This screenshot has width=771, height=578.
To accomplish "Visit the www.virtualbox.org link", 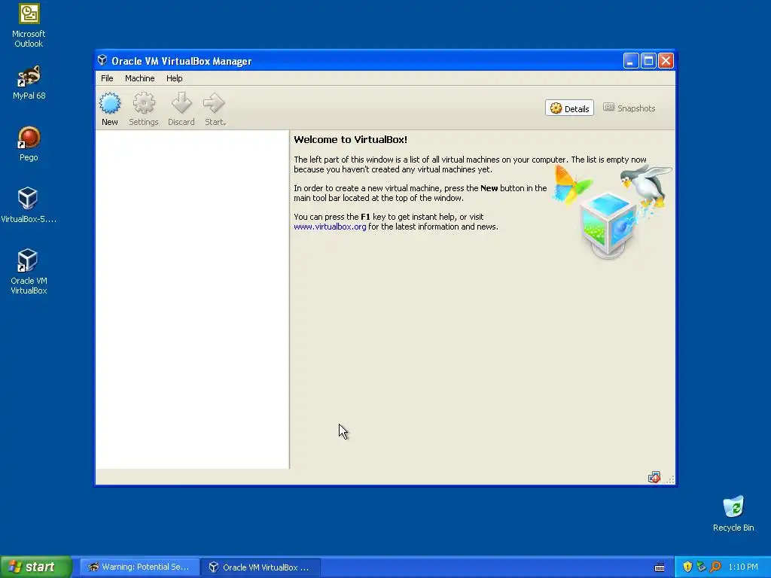I will [330, 227].
